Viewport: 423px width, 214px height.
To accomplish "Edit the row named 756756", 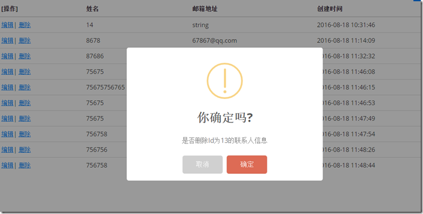I will tap(7, 150).
